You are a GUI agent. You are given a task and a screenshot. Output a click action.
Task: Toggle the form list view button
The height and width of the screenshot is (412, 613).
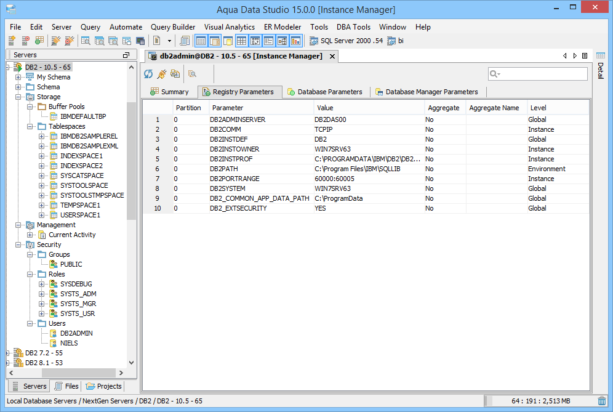268,41
